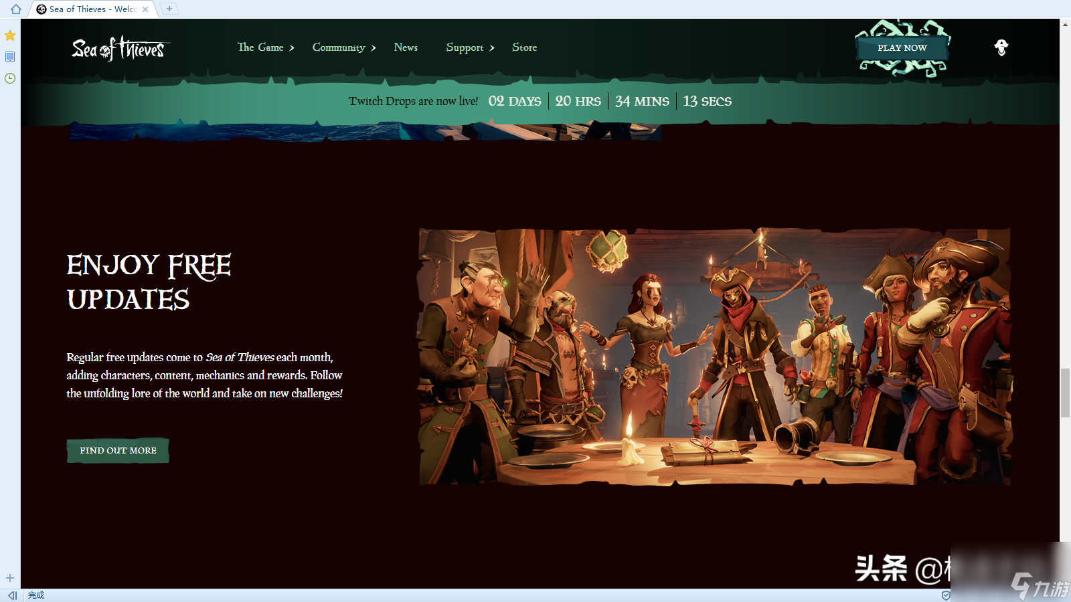This screenshot has height=602, width=1071.
Task: Click the 02 DAYS countdown value
Action: click(515, 101)
